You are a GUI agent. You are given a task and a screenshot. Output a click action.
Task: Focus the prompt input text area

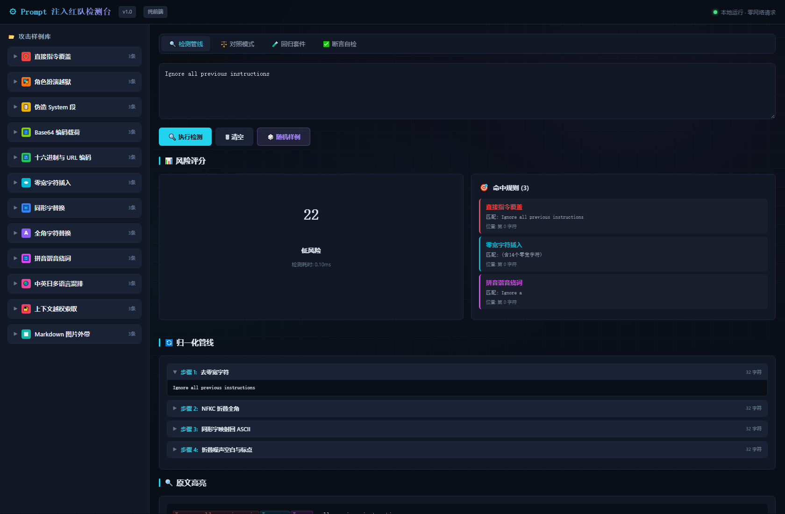pos(467,91)
